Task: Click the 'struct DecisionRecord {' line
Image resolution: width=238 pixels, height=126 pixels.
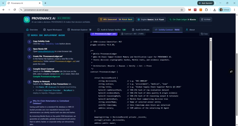Action: pos(106,78)
